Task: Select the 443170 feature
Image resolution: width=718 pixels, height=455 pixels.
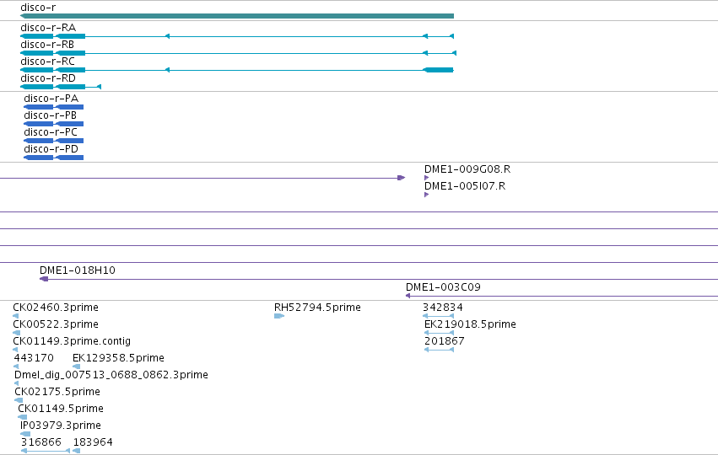Action: click(x=34, y=358)
